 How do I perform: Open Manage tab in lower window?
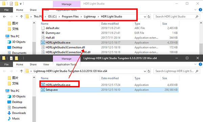67,59
